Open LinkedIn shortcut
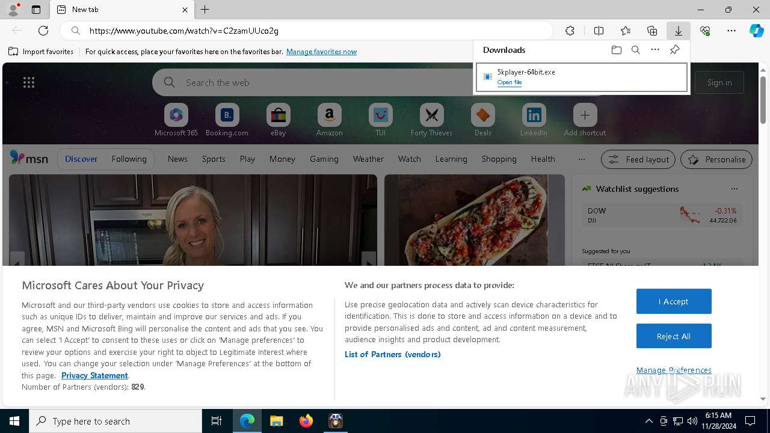This screenshot has width=770, height=433. [x=534, y=120]
